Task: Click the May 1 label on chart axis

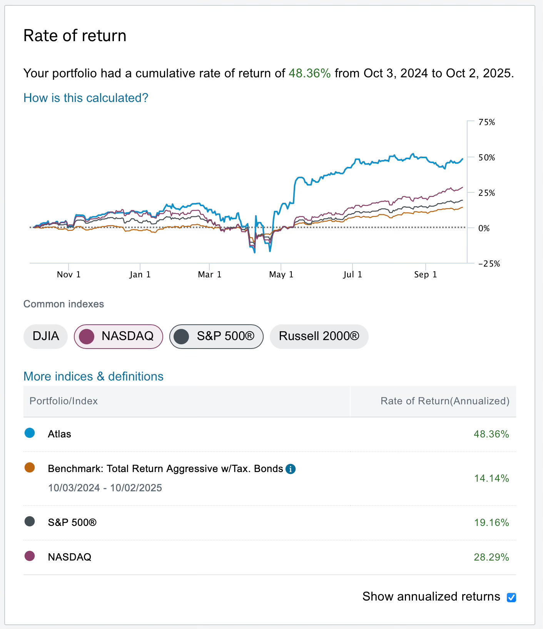Action: click(281, 274)
